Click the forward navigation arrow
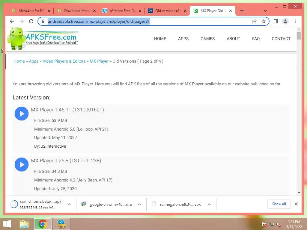 click(x=22, y=21)
